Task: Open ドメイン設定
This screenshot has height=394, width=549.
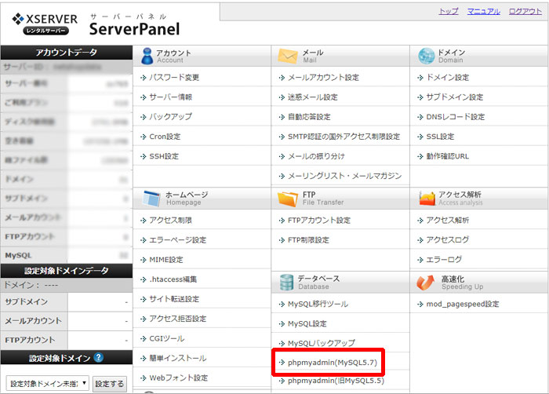Action: tap(448, 78)
